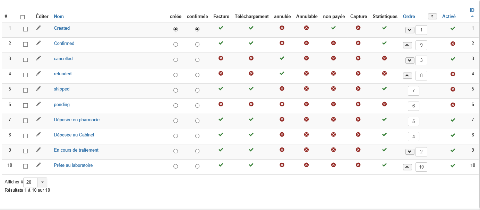Open the En cours de traitement link

pos(76,150)
